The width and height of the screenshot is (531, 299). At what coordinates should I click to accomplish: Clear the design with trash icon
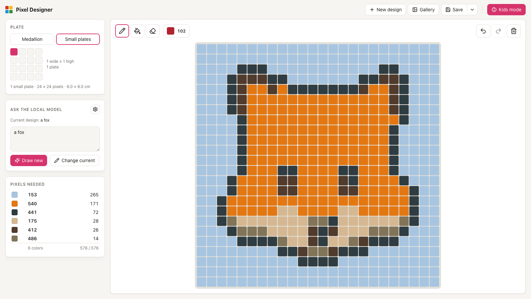tap(514, 31)
